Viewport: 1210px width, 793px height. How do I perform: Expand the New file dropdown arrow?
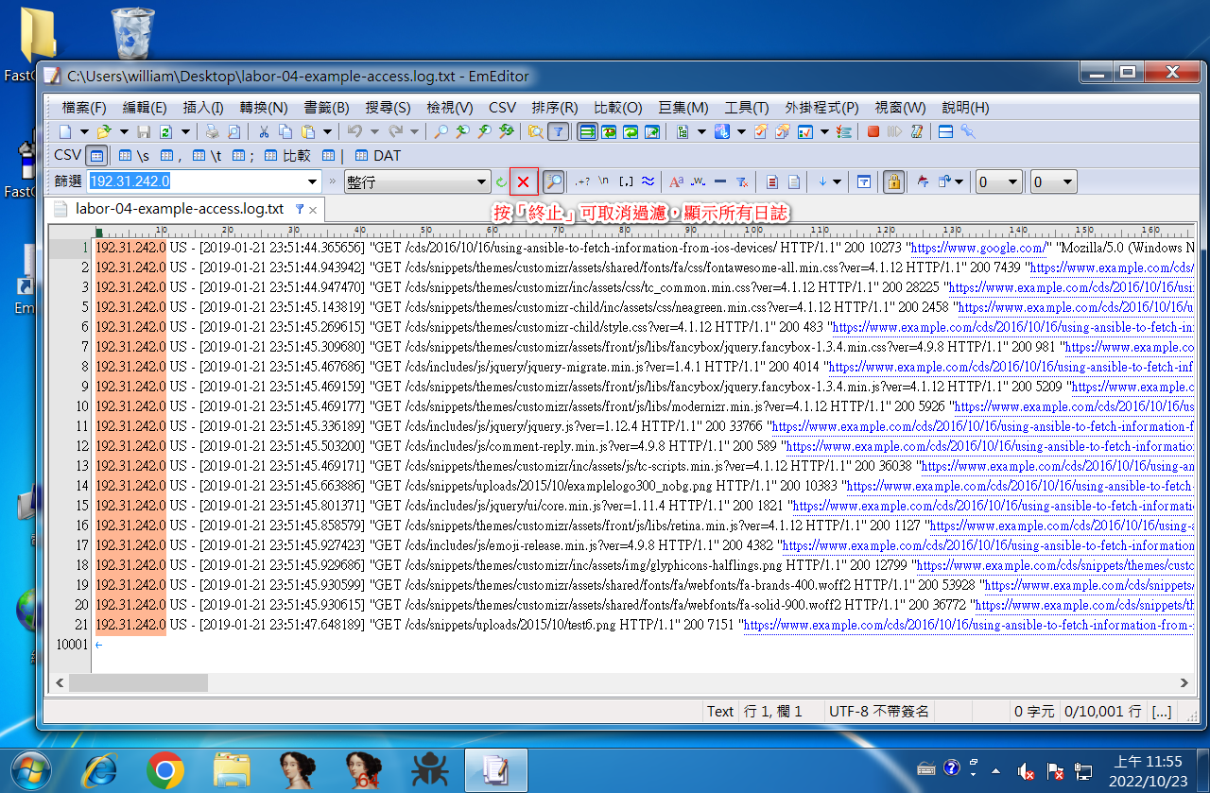pyautogui.click(x=84, y=132)
